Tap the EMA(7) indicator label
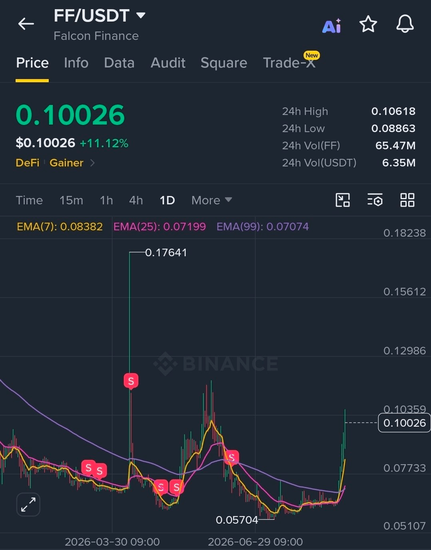The width and height of the screenshot is (431, 550). pos(60,227)
